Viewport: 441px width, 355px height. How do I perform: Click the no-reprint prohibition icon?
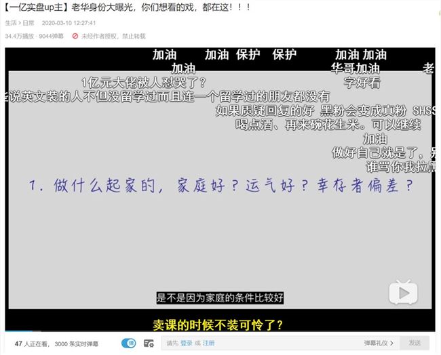75,36
